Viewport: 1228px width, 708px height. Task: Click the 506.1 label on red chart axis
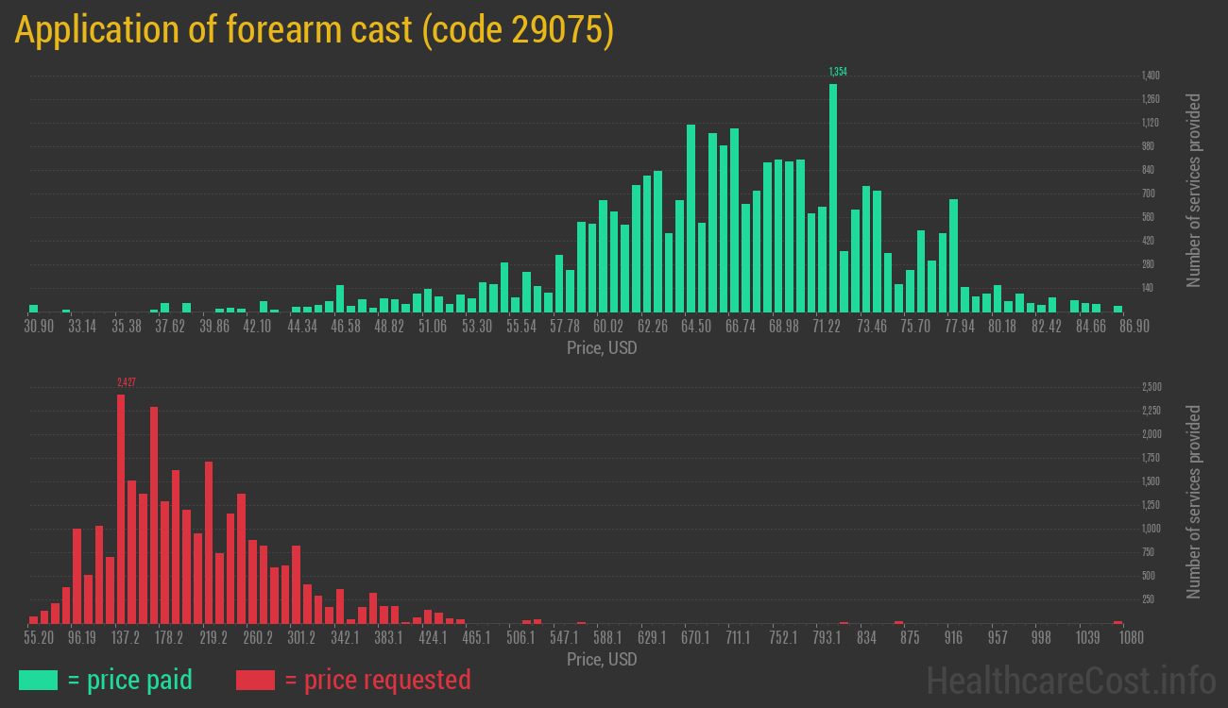[x=520, y=638]
